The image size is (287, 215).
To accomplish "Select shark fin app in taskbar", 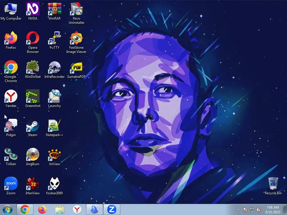I will [94, 209].
